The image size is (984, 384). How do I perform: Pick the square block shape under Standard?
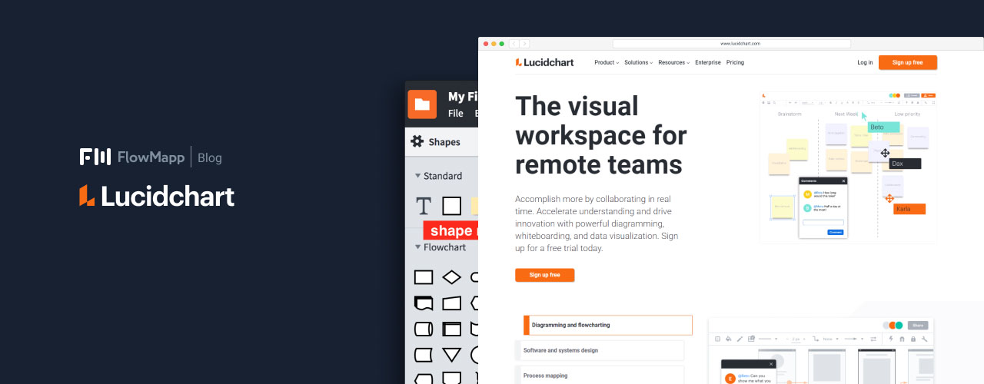pos(452,206)
